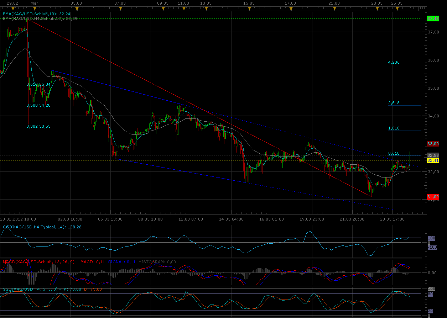Select the 2,618 Fibonacci extension label

coord(394,103)
